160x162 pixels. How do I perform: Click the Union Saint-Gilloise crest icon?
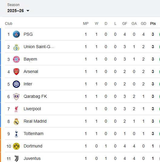tap(16, 47)
